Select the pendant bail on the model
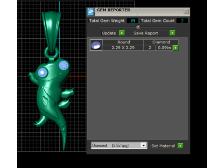224x168 pixels. 51,32
